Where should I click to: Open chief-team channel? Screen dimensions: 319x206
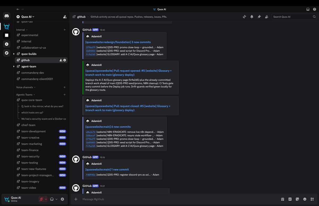[x=41, y=125]
